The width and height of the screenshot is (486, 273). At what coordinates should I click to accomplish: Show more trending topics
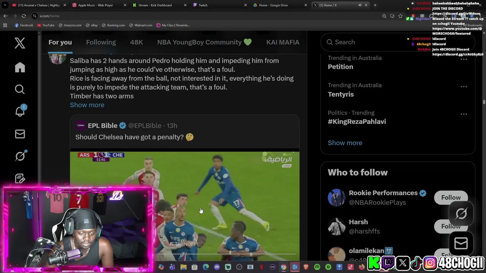click(345, 143)
